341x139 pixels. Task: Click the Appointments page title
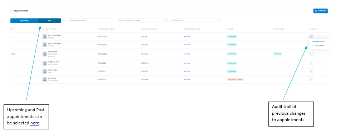[x=21, y=11]
